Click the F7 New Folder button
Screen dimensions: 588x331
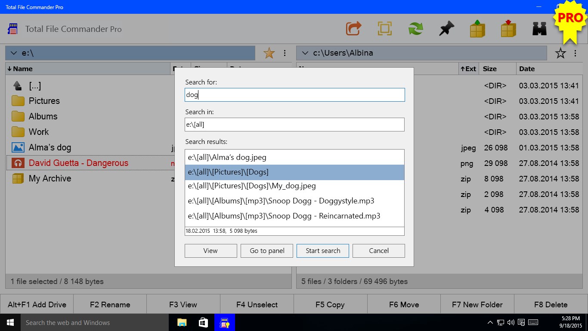477,304
